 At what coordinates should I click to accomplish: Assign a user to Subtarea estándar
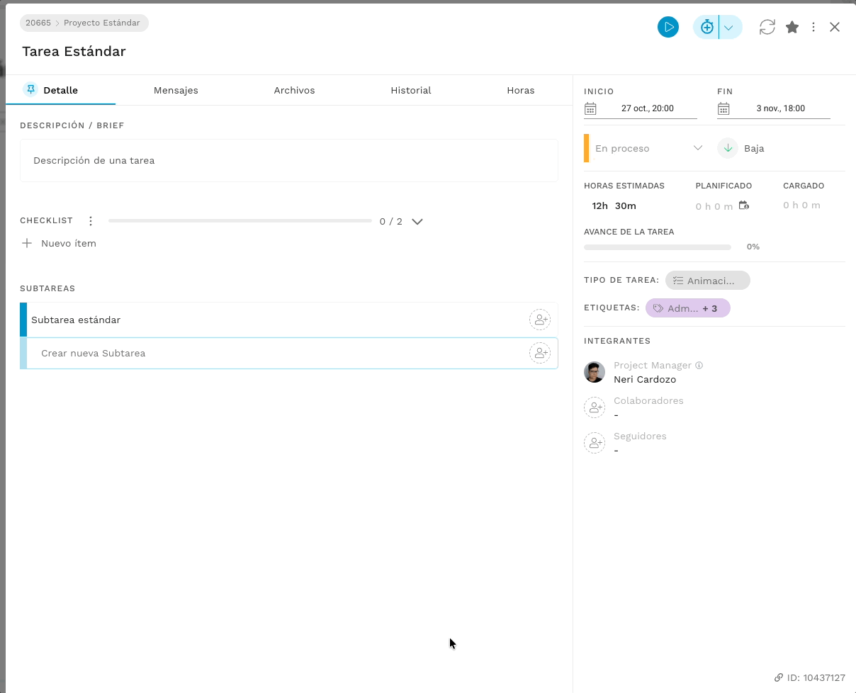coord(540,320)
